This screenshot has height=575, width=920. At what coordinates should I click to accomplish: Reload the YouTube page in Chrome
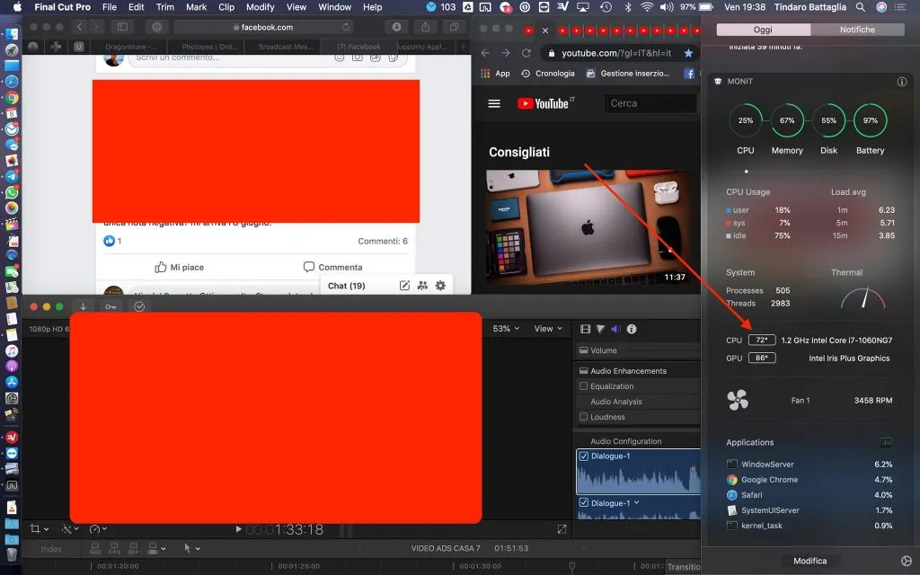526,53
